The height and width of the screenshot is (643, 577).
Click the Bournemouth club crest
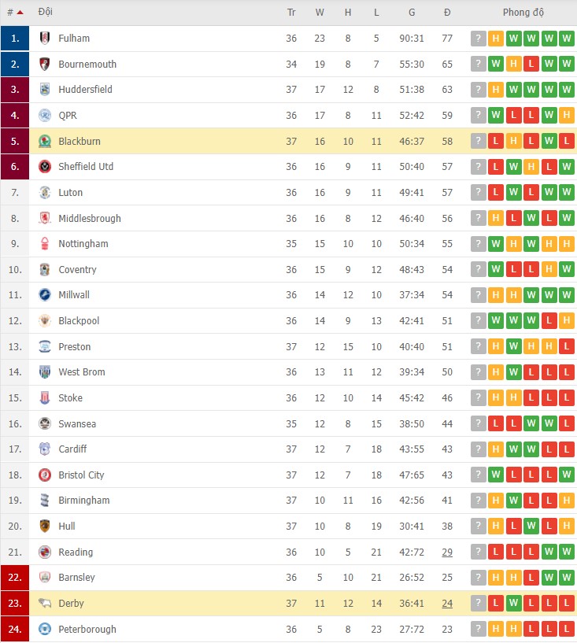44,64
